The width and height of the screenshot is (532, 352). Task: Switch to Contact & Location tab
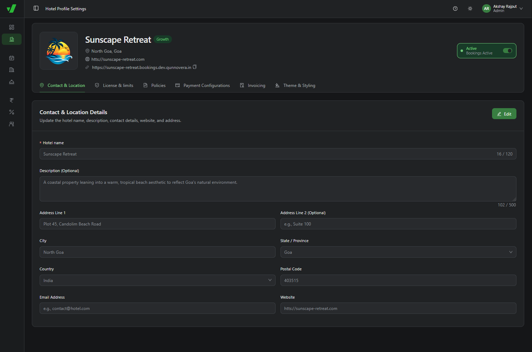click(62, 86)
